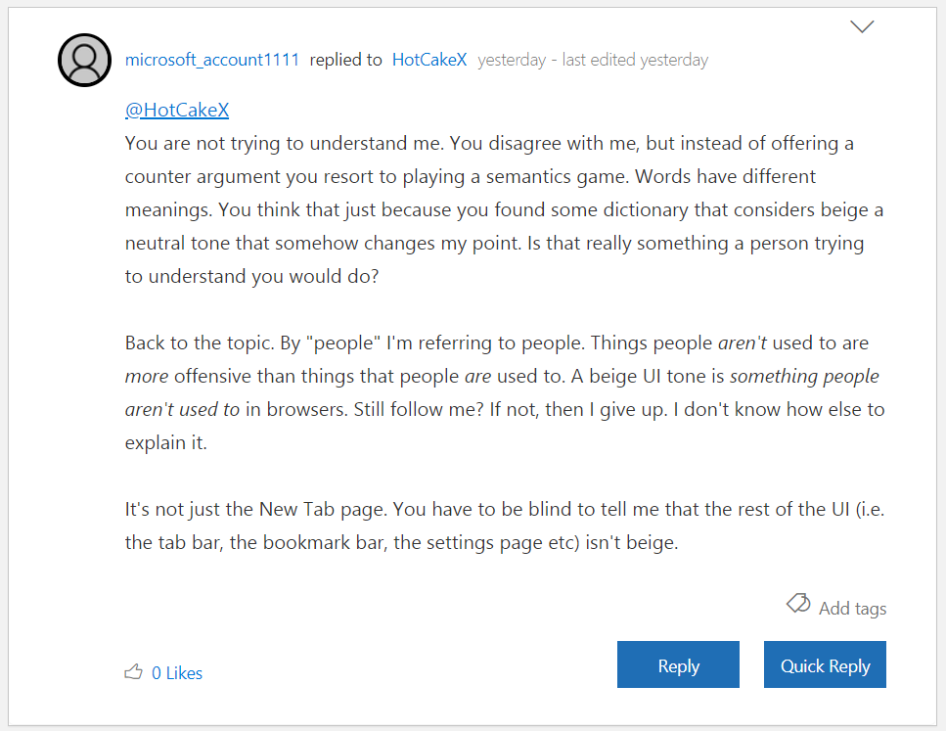View the 0 Likes count
Screen dimensions: 946x731
[177, 672]
